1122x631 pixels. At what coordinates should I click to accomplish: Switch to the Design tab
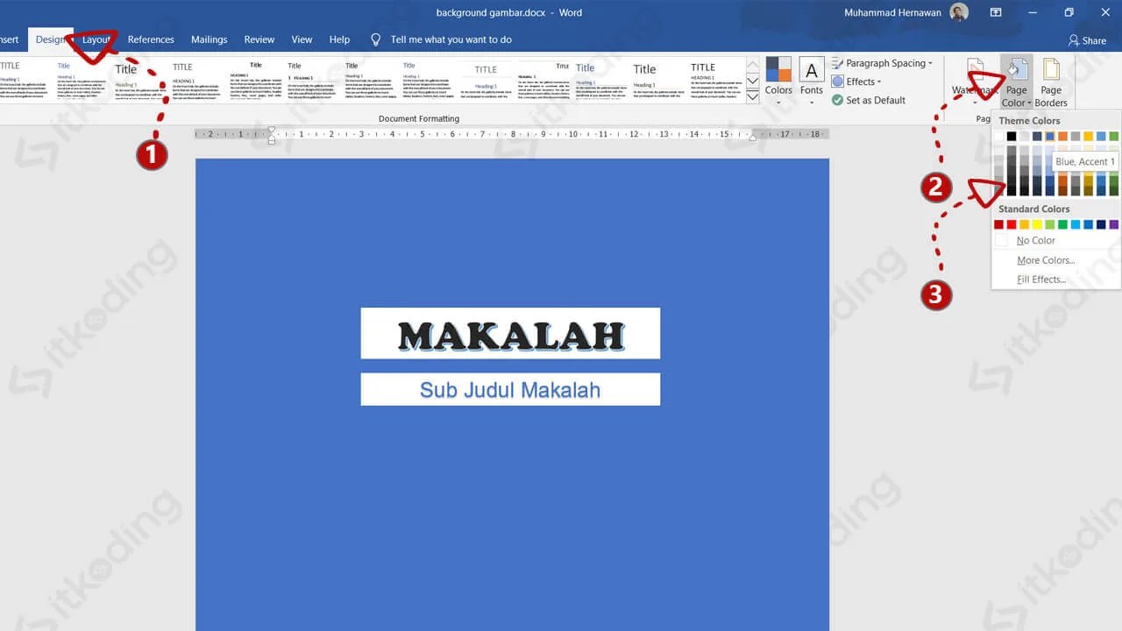click(x=51, y=39)
